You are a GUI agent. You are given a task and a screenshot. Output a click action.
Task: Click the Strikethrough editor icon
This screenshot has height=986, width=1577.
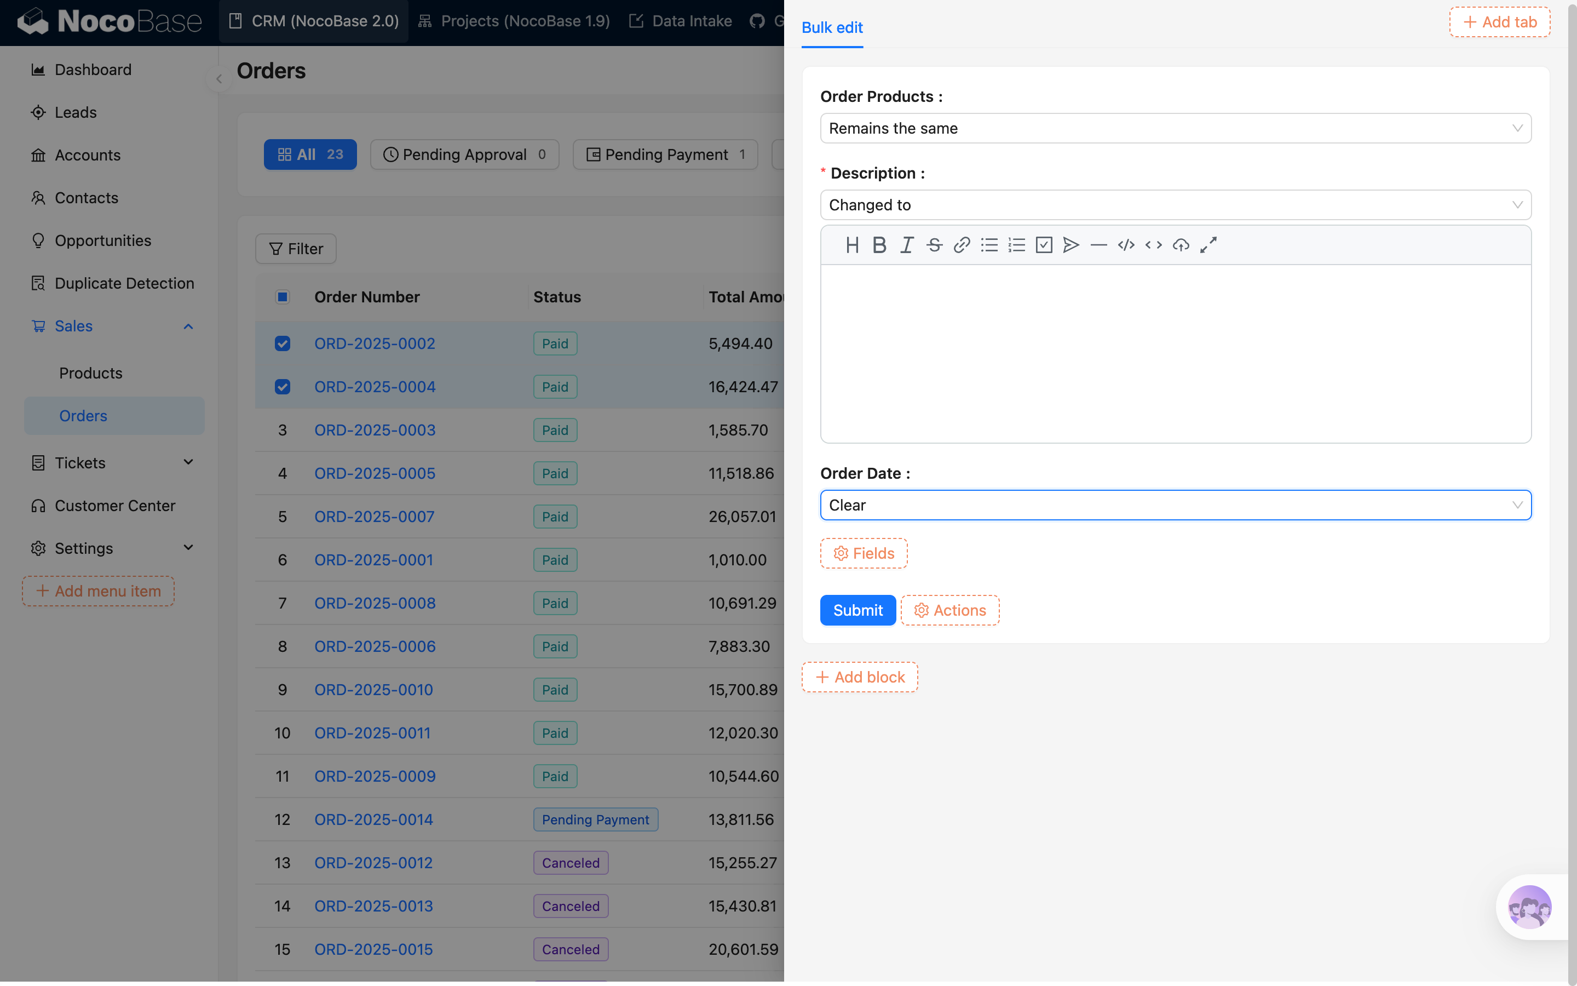tap(934, 245)
